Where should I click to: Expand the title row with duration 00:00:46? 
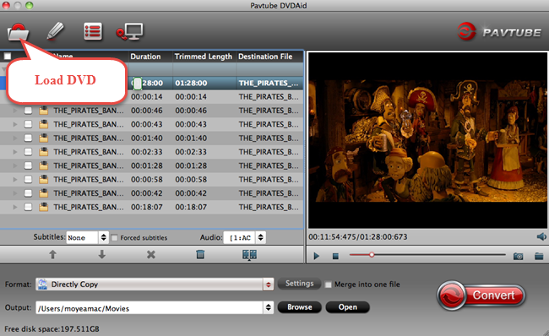pyautogui.click(x=15, y=111)
